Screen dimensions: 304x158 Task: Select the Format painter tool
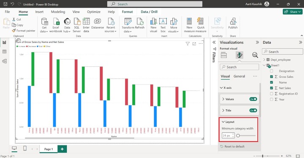(x=24, y=31)
